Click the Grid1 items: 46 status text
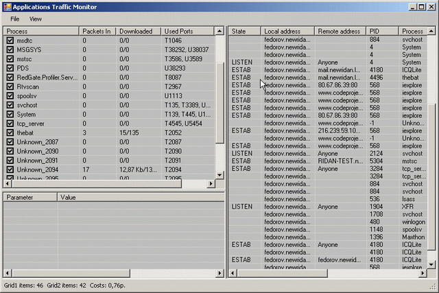Screen dimensions: 439x293 coord(23,285)
